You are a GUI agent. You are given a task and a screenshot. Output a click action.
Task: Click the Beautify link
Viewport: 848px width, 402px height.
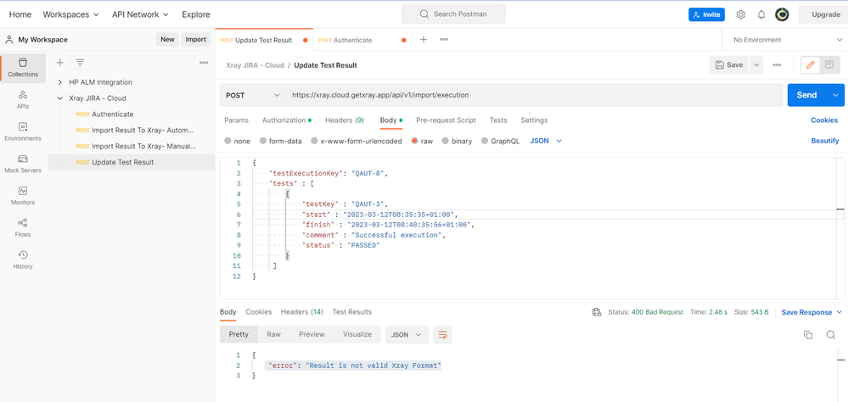pyautogui.click(x=825, y=141)
